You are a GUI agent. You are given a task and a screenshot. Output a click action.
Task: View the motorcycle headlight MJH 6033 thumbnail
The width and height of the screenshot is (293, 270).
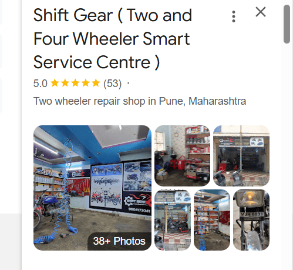click(251, 220)
